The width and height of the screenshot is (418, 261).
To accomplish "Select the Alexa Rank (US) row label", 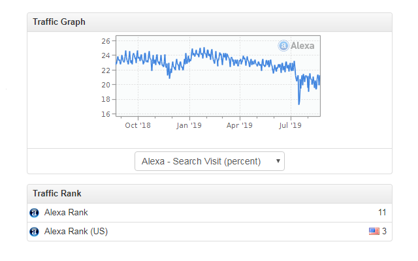I will point(76,232).
